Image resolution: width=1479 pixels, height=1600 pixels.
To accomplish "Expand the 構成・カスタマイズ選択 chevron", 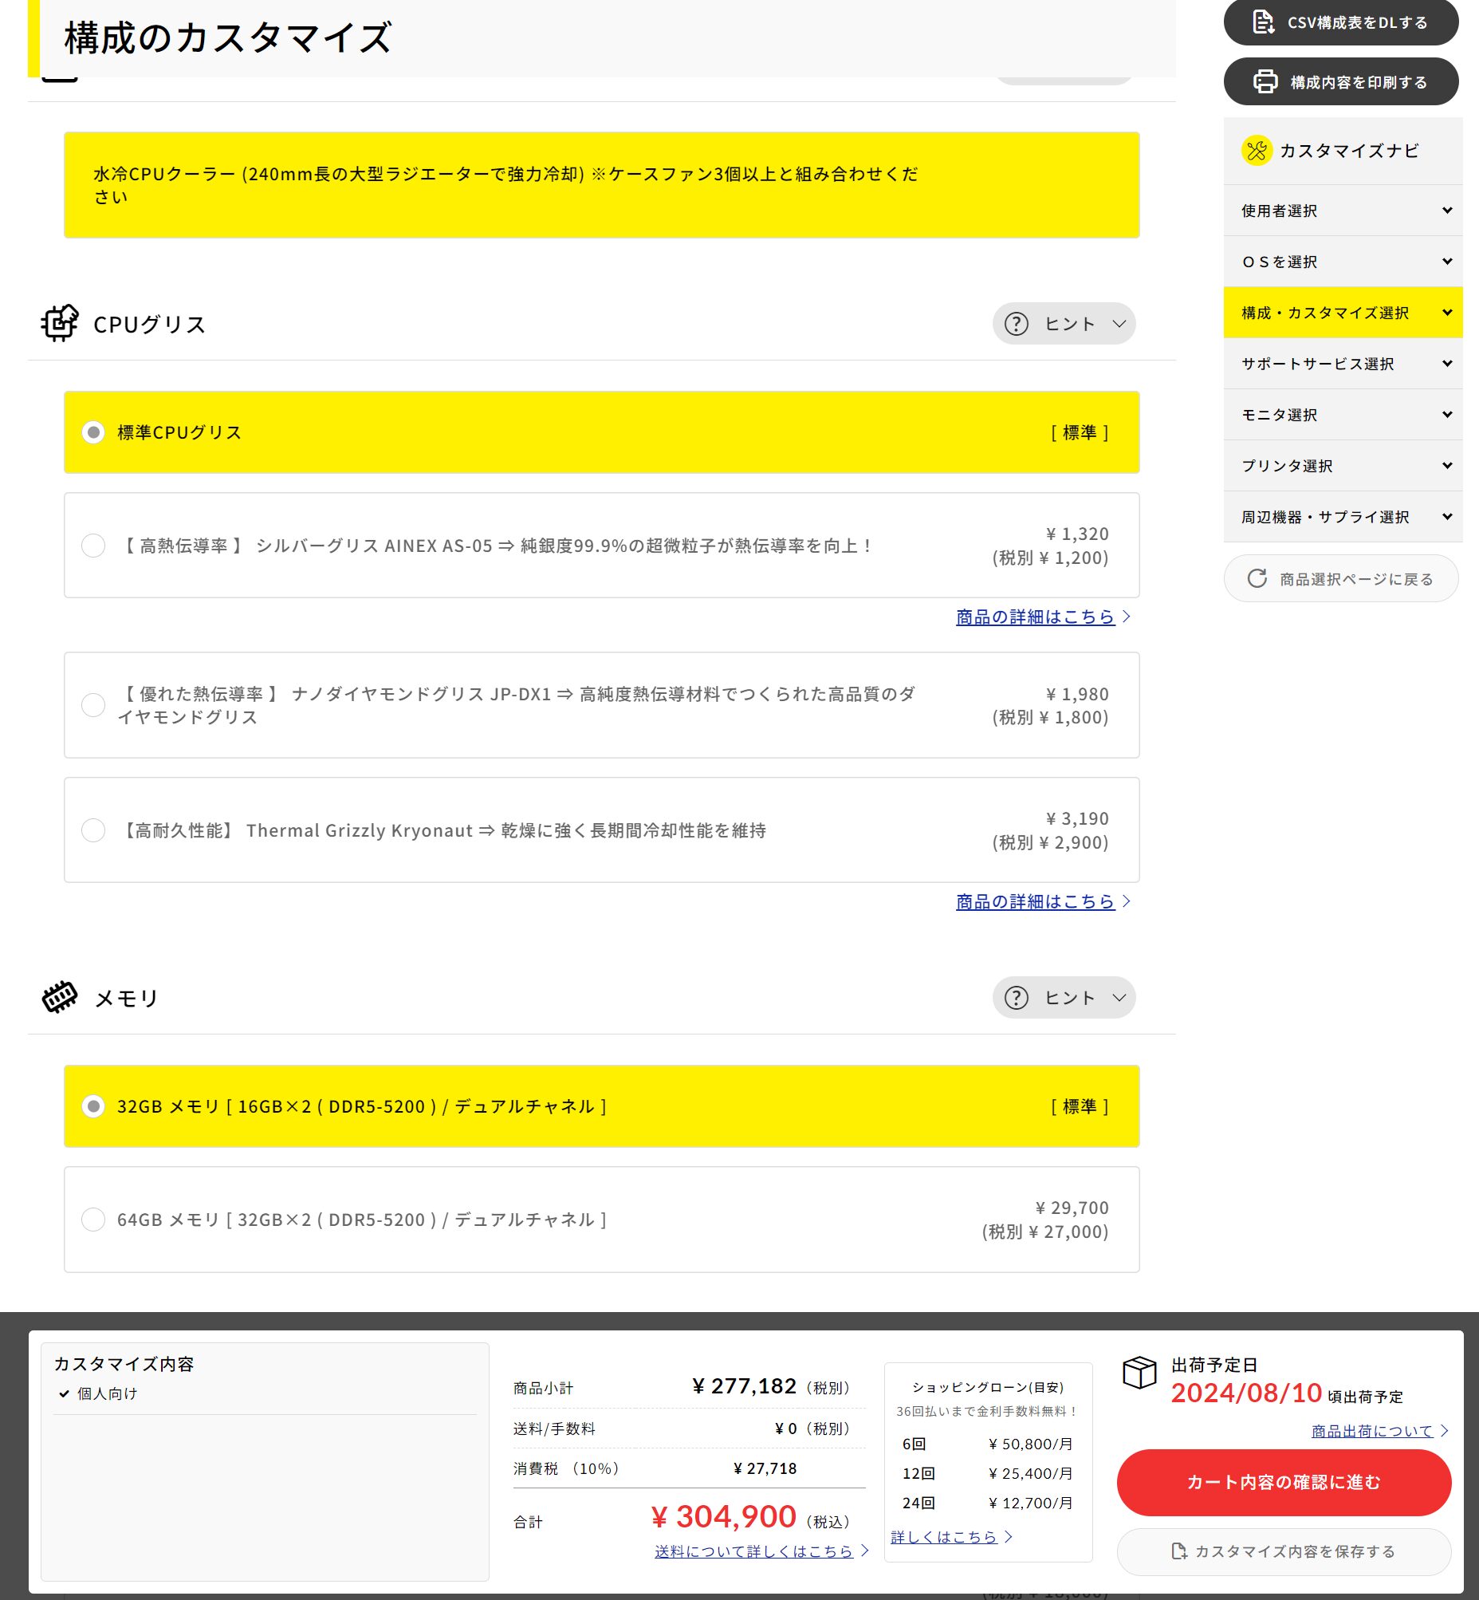I will (x=1447, y=313).
